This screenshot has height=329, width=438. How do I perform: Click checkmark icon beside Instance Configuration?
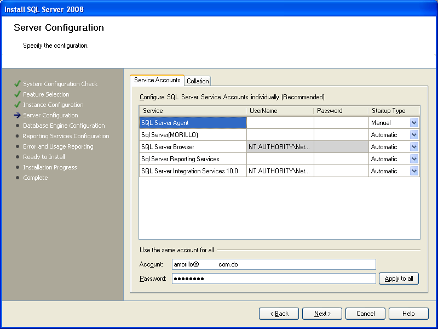(x=18, y=104)
